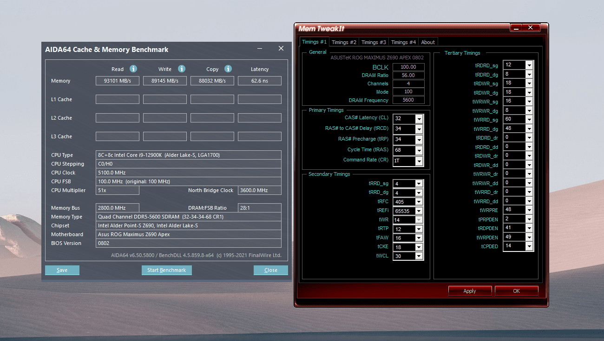The width and height of the screenshot is (604, 341).
Task: Click the Memory Write result 89145 MB/s
Action: coord(165,81)
